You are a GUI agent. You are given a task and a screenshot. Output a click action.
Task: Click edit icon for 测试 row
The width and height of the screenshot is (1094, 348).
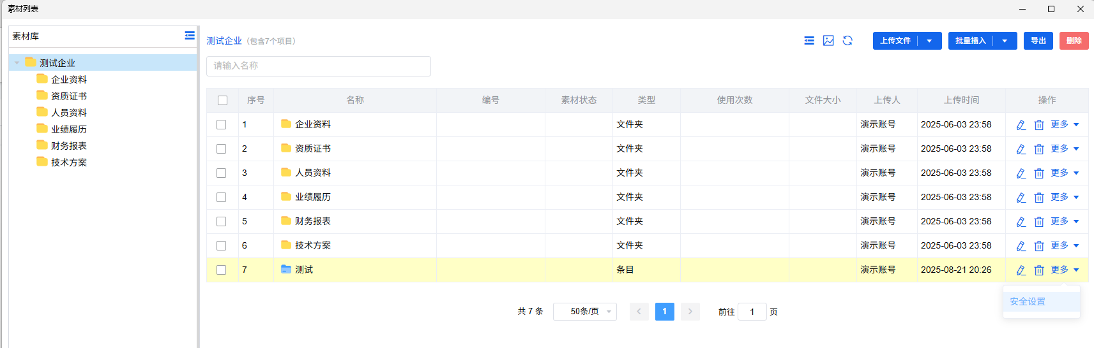(x=1021, y=270)
